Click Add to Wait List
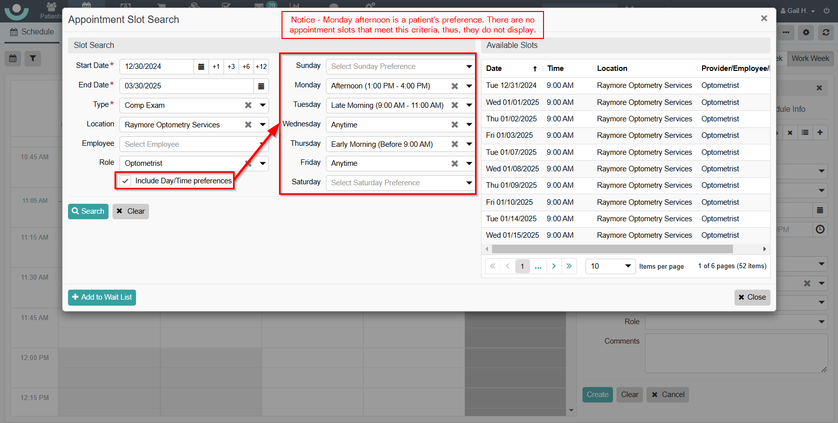 pos(102,297)
